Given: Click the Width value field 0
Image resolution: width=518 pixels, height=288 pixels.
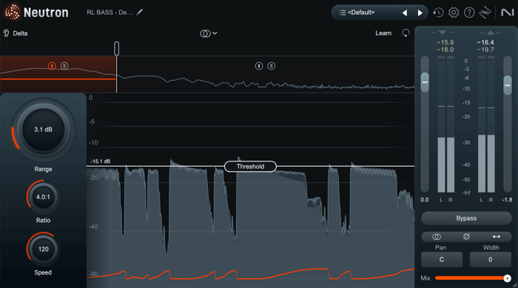Looking at the screenshot, I should click(491, 260).
